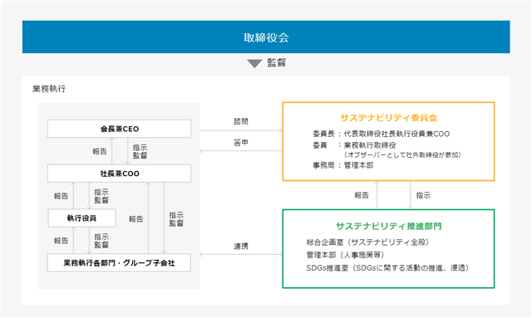Select the サステナビリティ推進部門 green title
The width and height of the screenshot is (532, 318).
click(x=389, y=226)
